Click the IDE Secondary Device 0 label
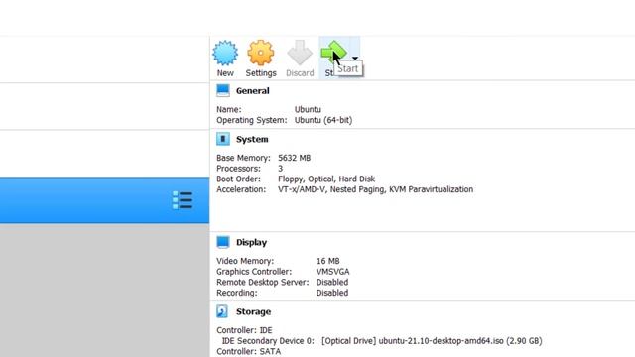The image size is (635, 357). click(268, 341)
